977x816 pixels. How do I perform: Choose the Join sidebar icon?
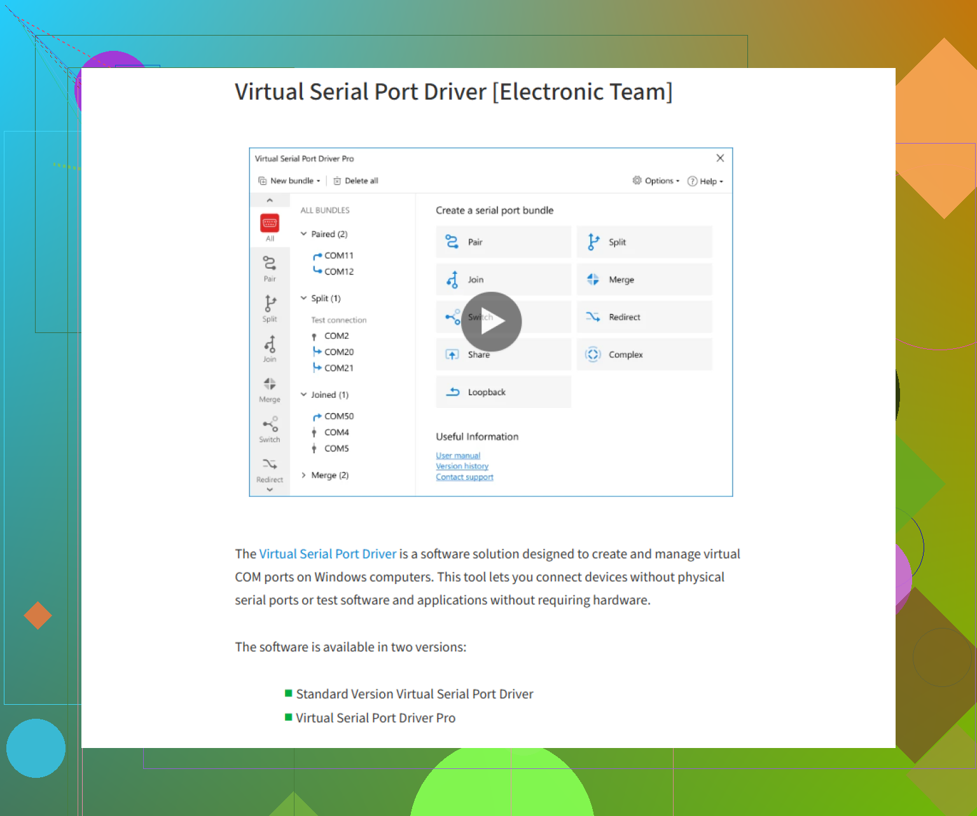coord(270,344)
